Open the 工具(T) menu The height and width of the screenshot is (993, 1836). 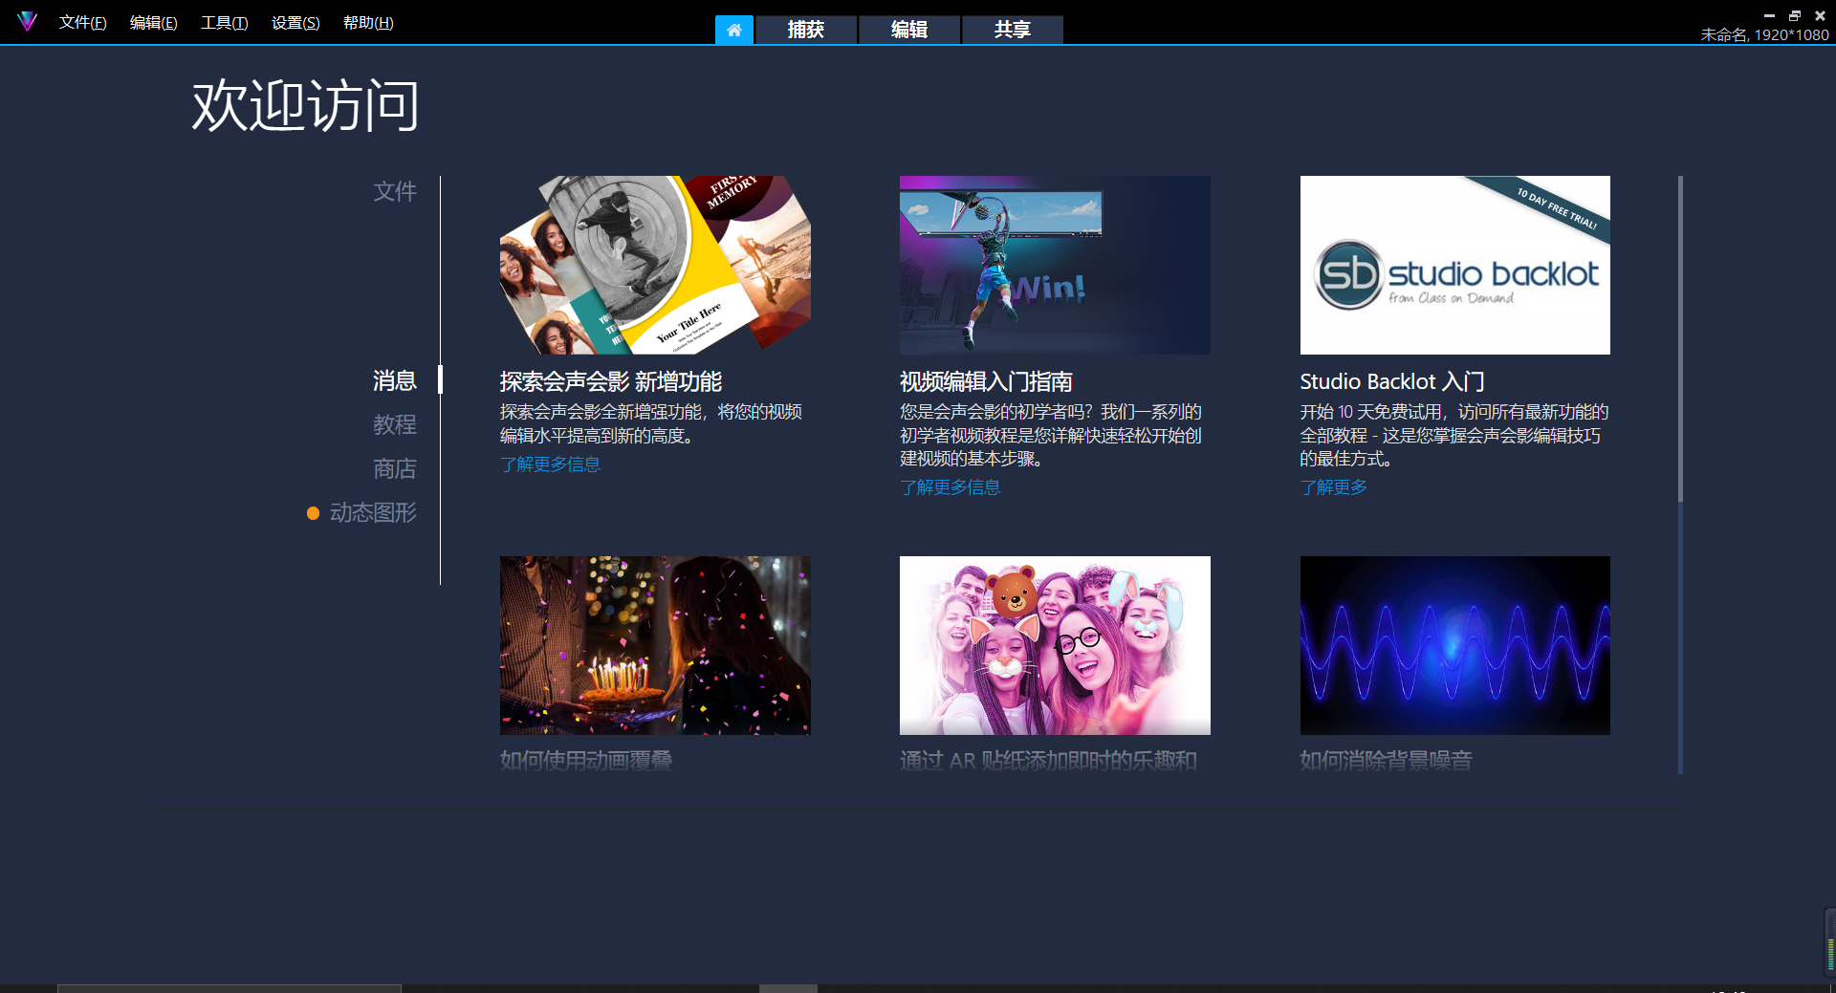(x=224, y=22)
